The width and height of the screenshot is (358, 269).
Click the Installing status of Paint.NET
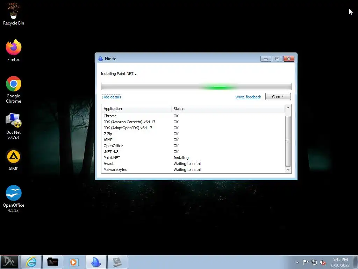click(181, 158)
